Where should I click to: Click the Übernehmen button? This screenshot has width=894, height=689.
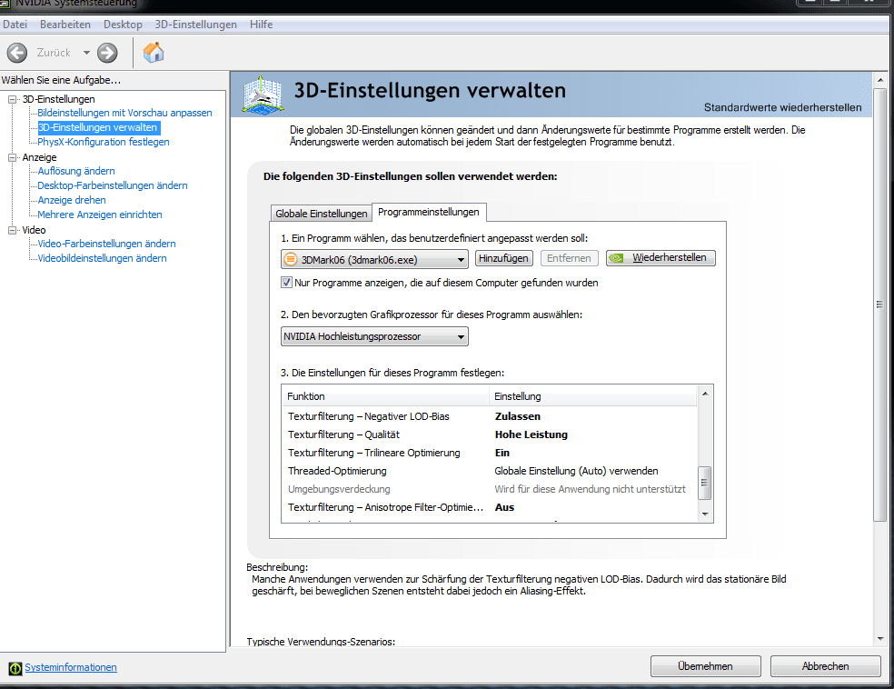click(x=705, y=666)
